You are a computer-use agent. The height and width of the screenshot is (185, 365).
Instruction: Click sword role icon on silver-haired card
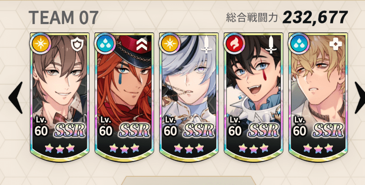click(x=207, y=45)
